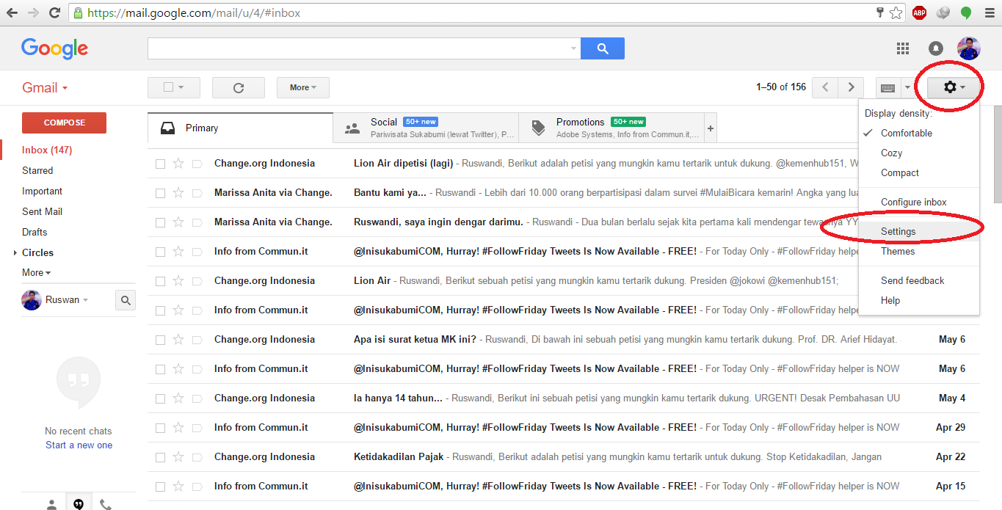Image resolution: width=1002 pixels, height=510 pixels.
Task: Expand the Circles label
Action: [x=15, y=252]
